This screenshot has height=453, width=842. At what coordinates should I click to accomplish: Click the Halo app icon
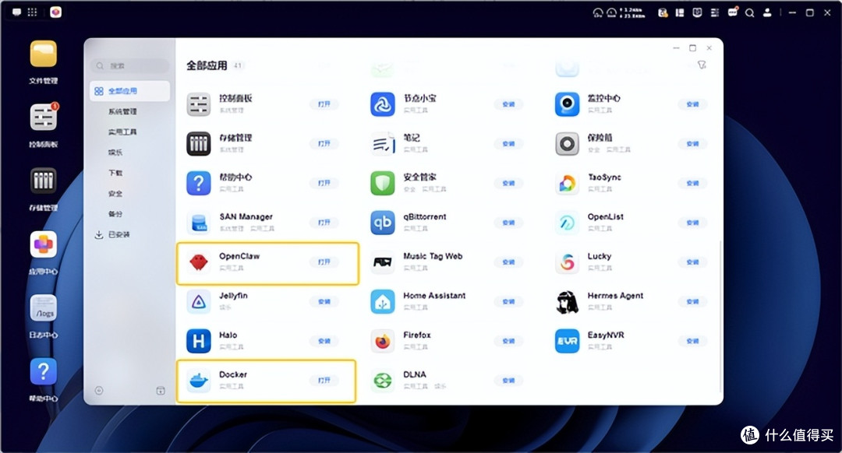199,341
